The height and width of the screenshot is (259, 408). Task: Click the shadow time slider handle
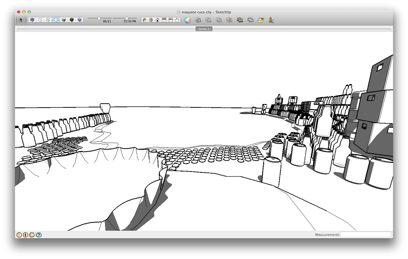[x=127, y=18]
